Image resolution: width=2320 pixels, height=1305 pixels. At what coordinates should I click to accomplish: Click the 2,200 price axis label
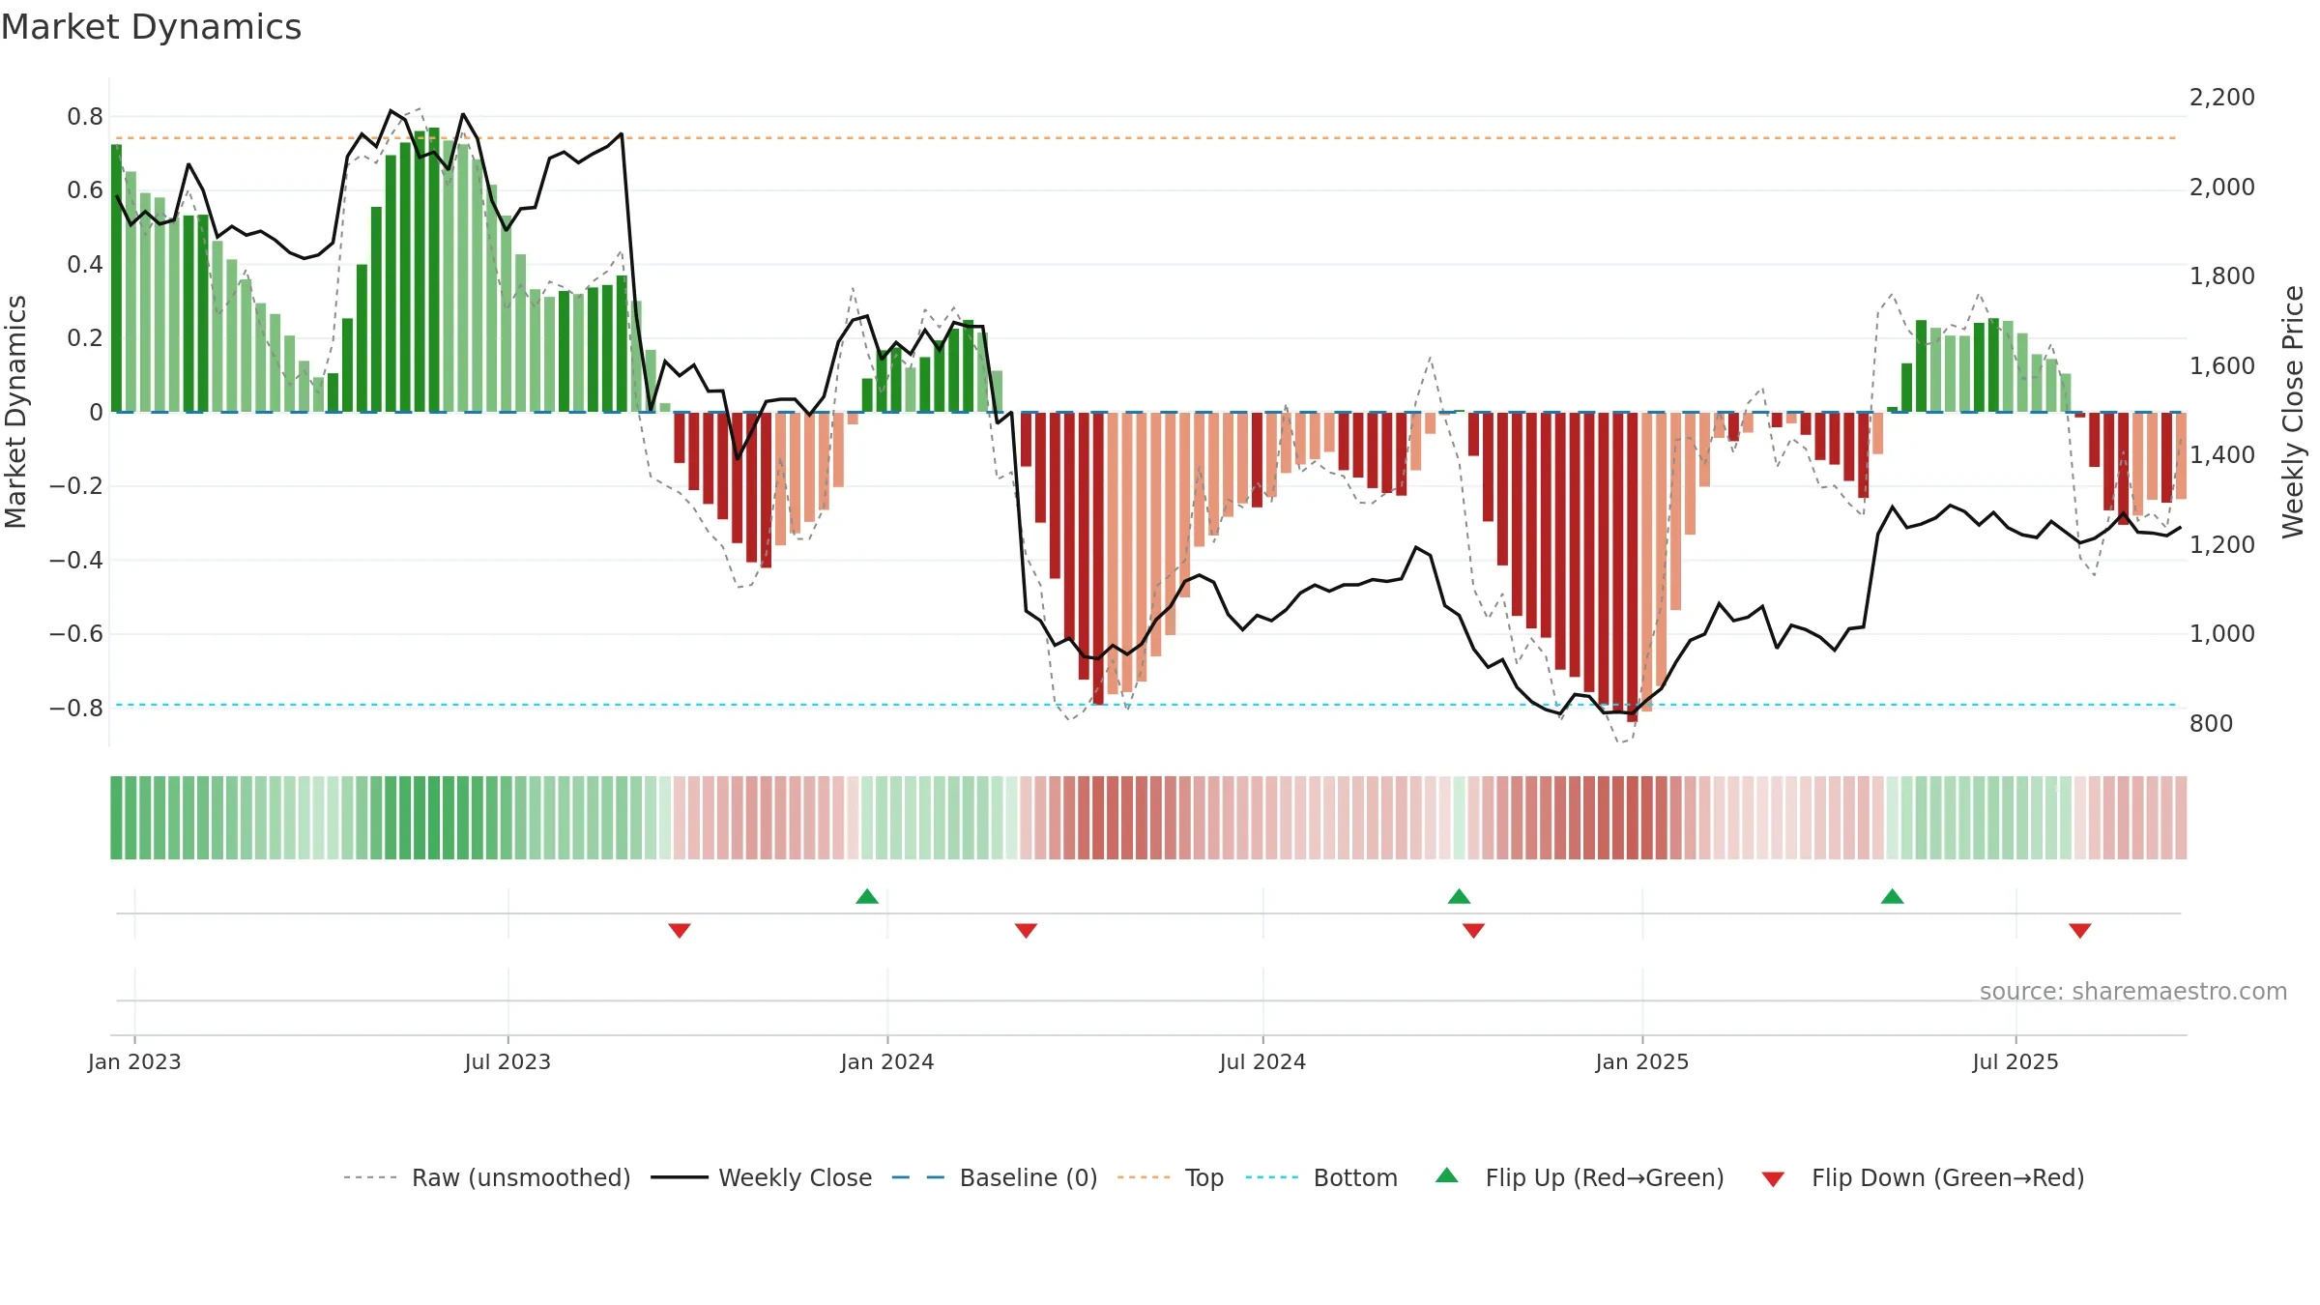tap(2221, 98)
